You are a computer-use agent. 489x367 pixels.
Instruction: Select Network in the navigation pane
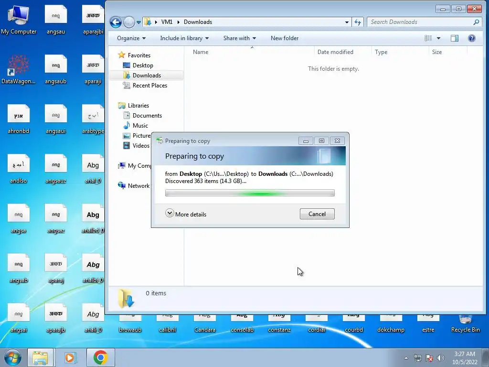[134, 186]
